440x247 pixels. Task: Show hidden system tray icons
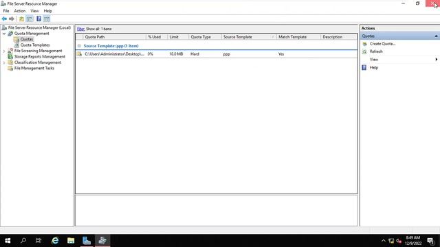[x=384, y=241]
